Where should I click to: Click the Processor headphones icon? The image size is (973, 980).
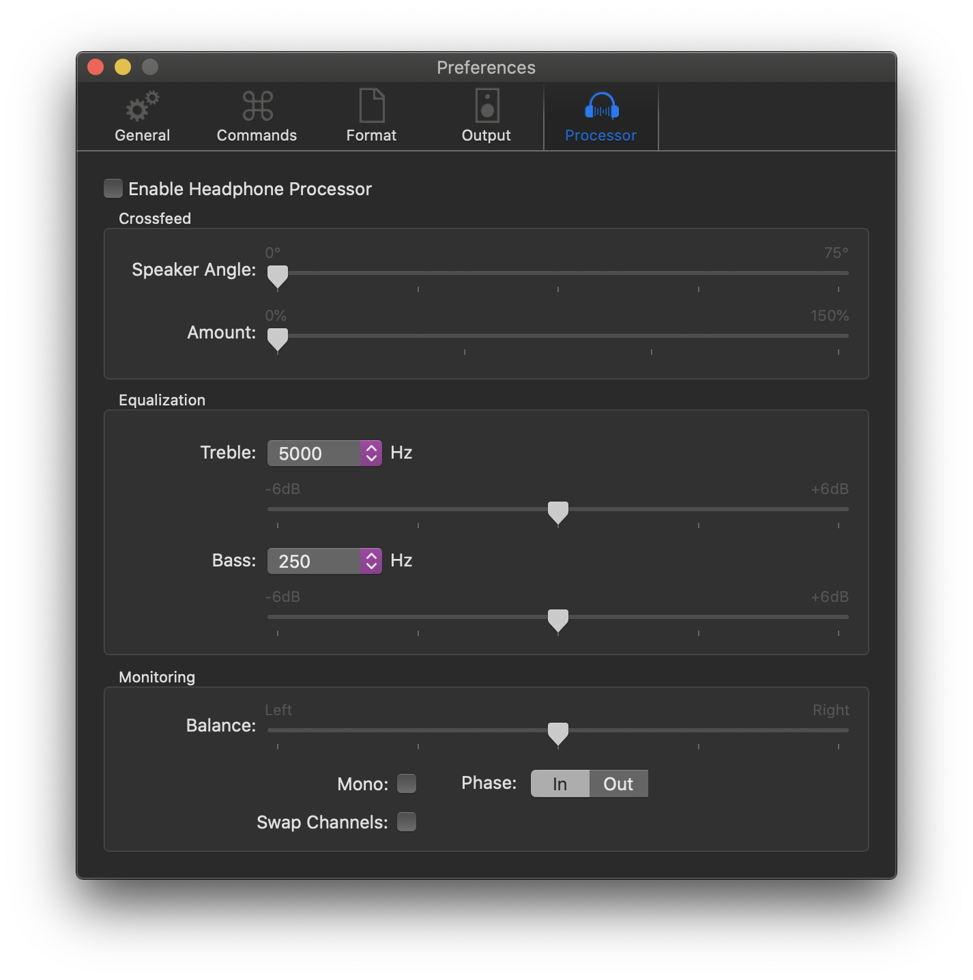point(601,107)
